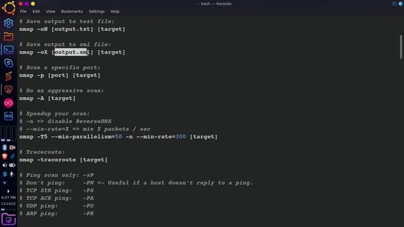Viewport: 404px width, 227px height.
Task: Click comment 'Speedup your scan:'
Action: click(x=55, y=113)
